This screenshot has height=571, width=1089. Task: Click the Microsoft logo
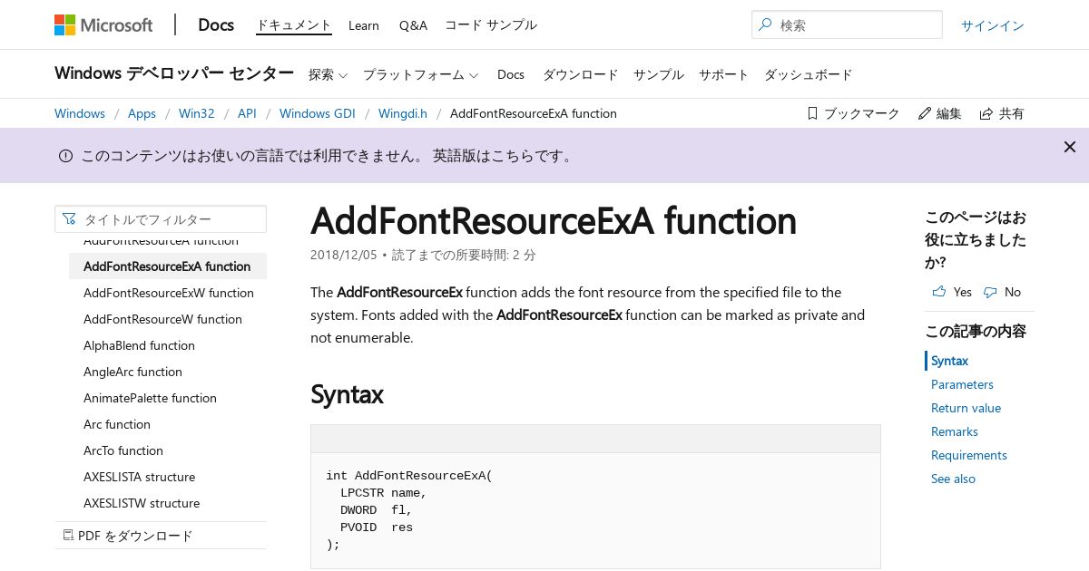coord(103,24)
